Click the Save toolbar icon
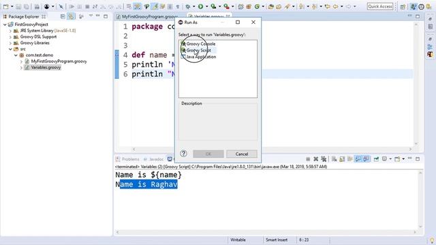The image size is (436, 245). point(18,6)
